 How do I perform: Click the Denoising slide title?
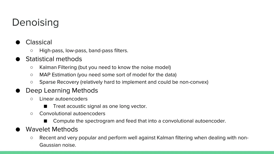pyautogui.click(x=35, y=22)
